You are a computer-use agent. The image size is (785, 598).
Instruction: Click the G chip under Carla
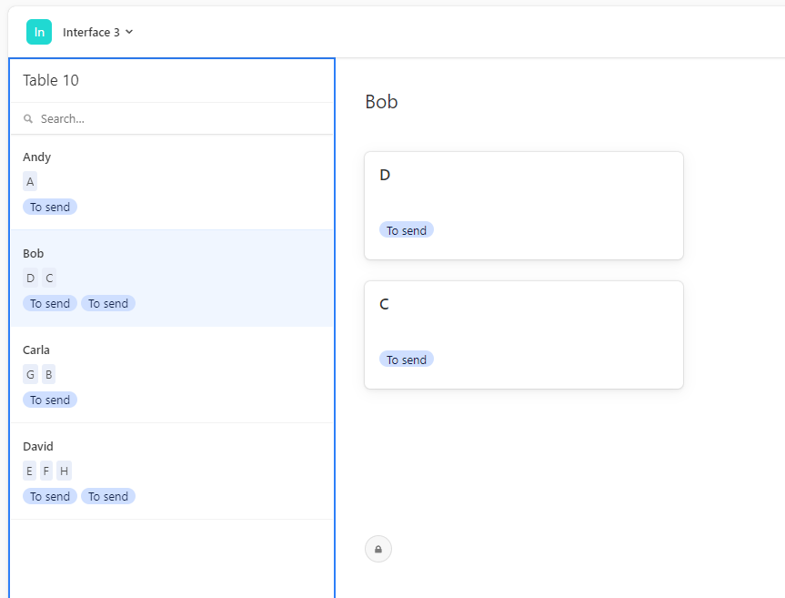pyautogui.click(x=31, y=375)
